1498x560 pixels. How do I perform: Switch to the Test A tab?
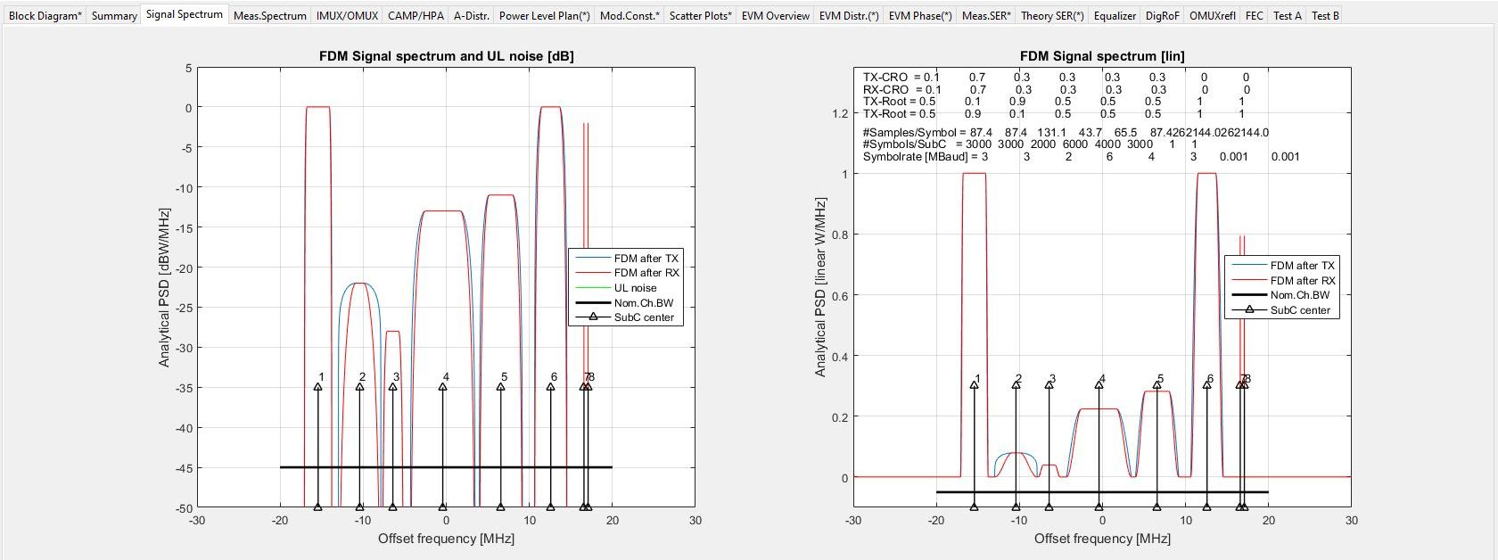pyautogui.click(x=1287, y=16)
